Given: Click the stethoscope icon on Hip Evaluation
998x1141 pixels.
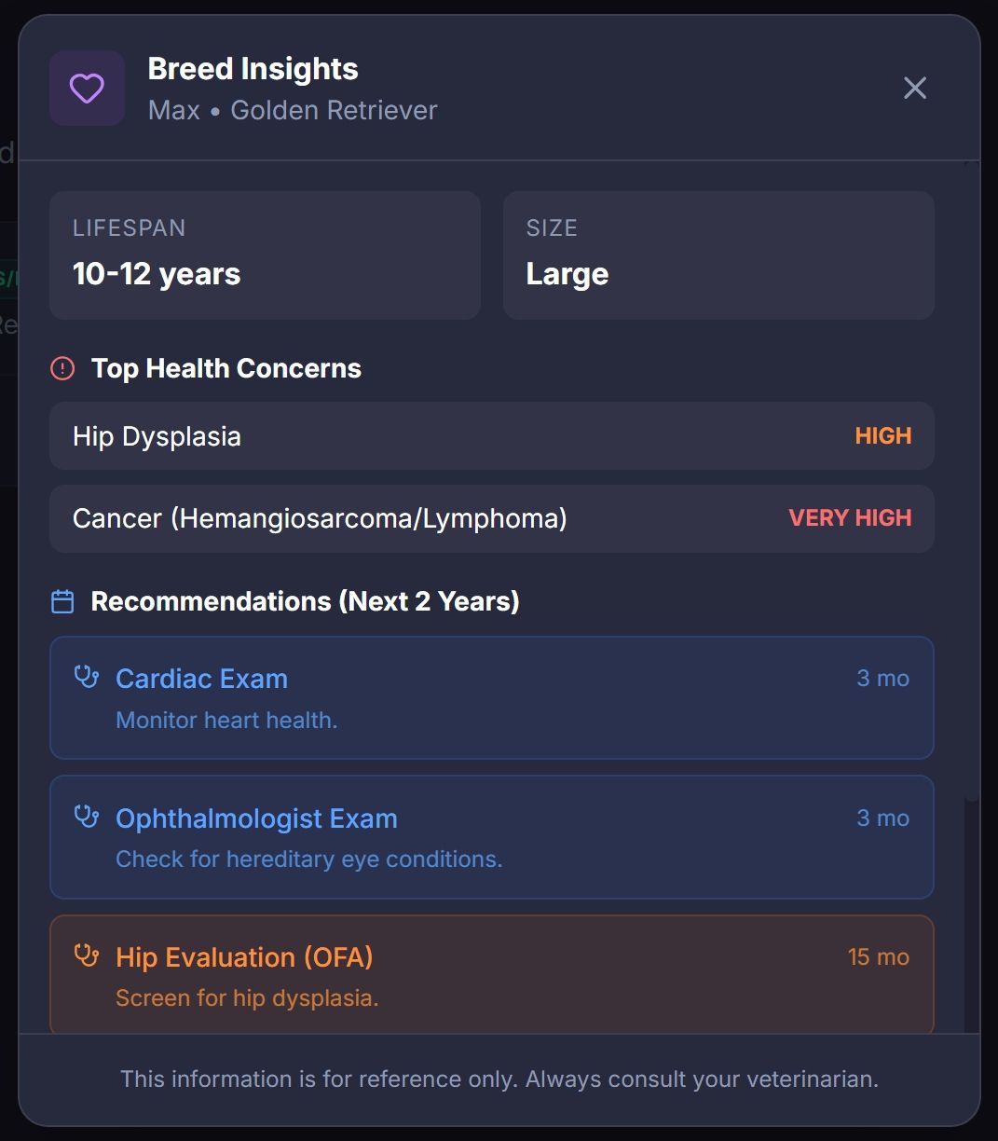Looking at the screenshot, I should (87, 955).
